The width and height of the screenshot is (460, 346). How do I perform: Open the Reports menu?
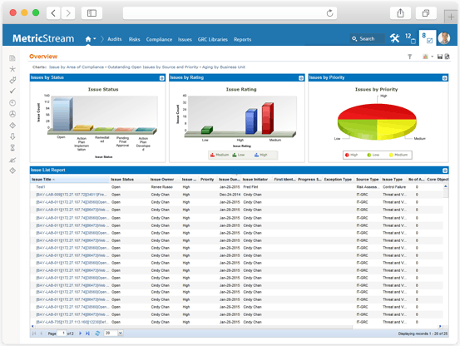coord(242,39)
